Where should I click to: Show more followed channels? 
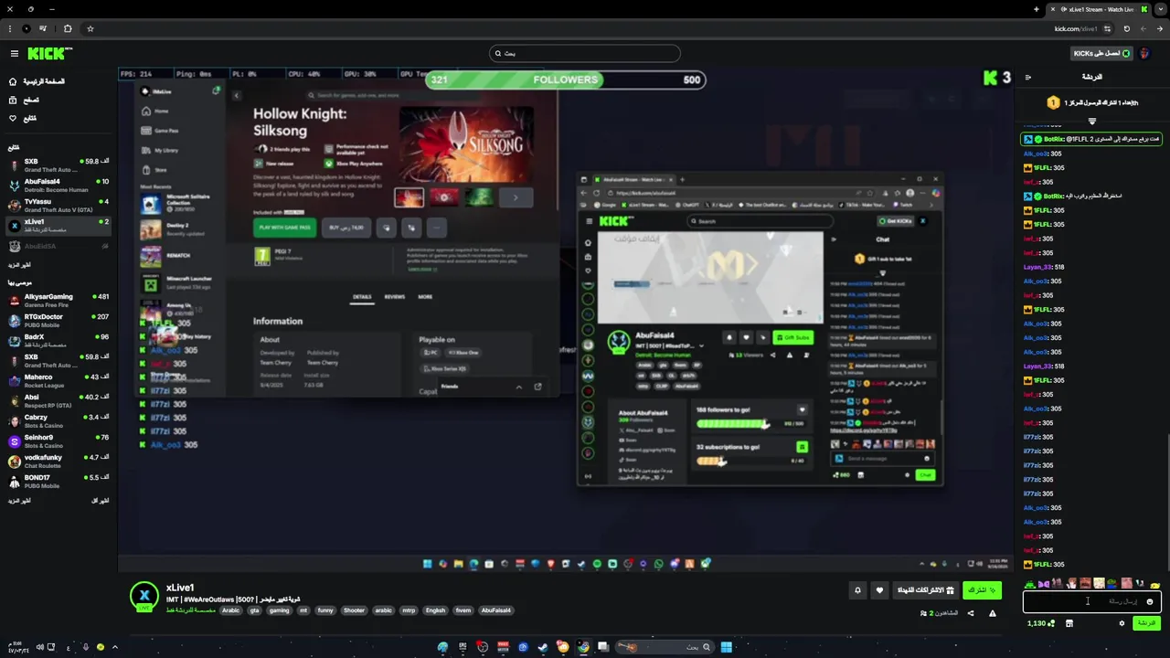coord(19,264)
